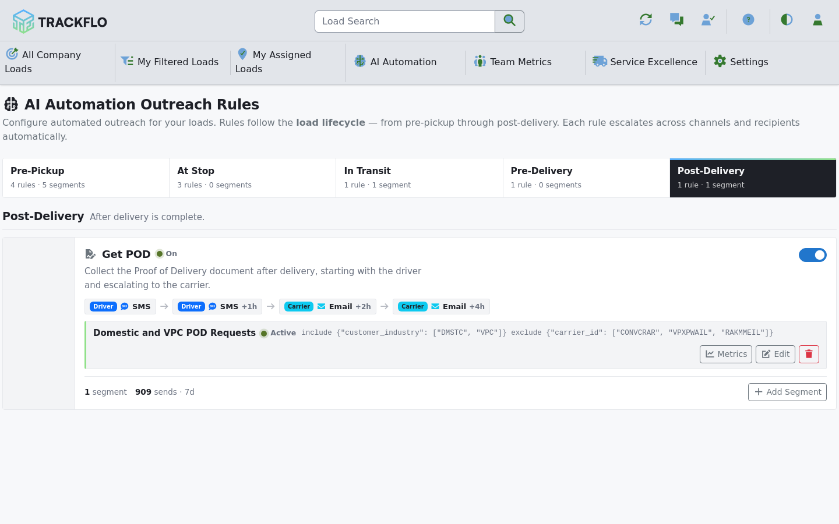The width and height of the screenshot is (839, 524).
Task: Click Domestic and VPC POD Requests title
Action: tap(174, 333)
